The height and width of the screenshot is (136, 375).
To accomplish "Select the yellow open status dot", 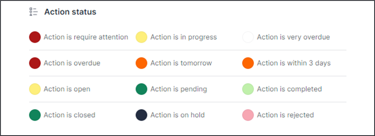I will coord(35,89).
